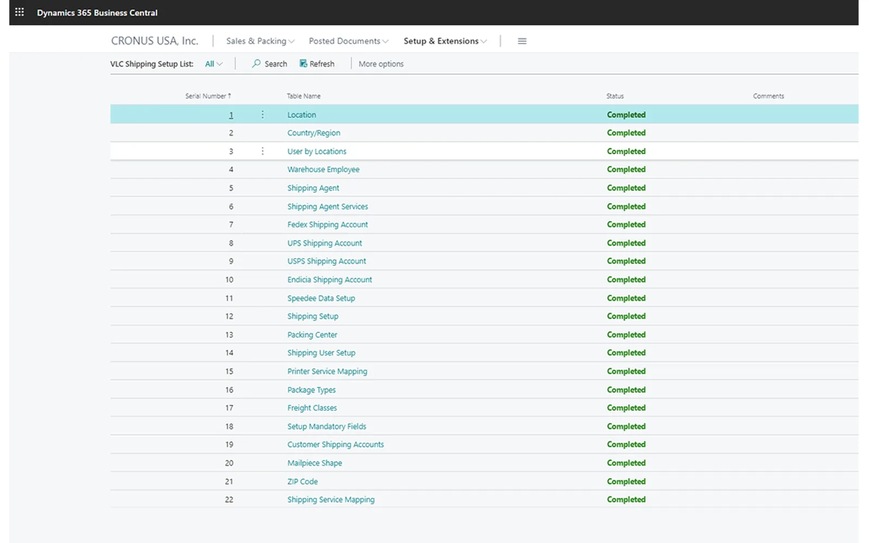Viewport: 869px width, 543px height.
Task: Click the Status column header
Action: pos(615,96)
